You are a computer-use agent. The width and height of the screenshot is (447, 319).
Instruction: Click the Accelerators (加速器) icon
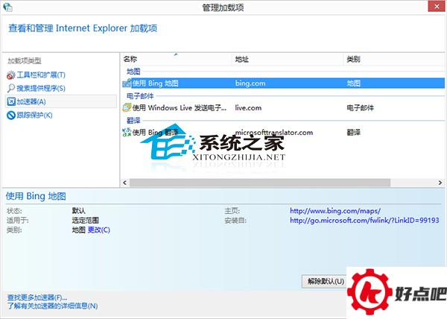pos(11,102)
